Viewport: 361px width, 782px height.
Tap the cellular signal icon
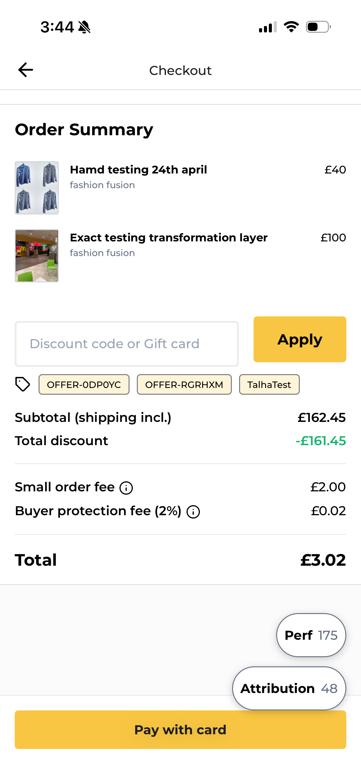tap(268, 27)
